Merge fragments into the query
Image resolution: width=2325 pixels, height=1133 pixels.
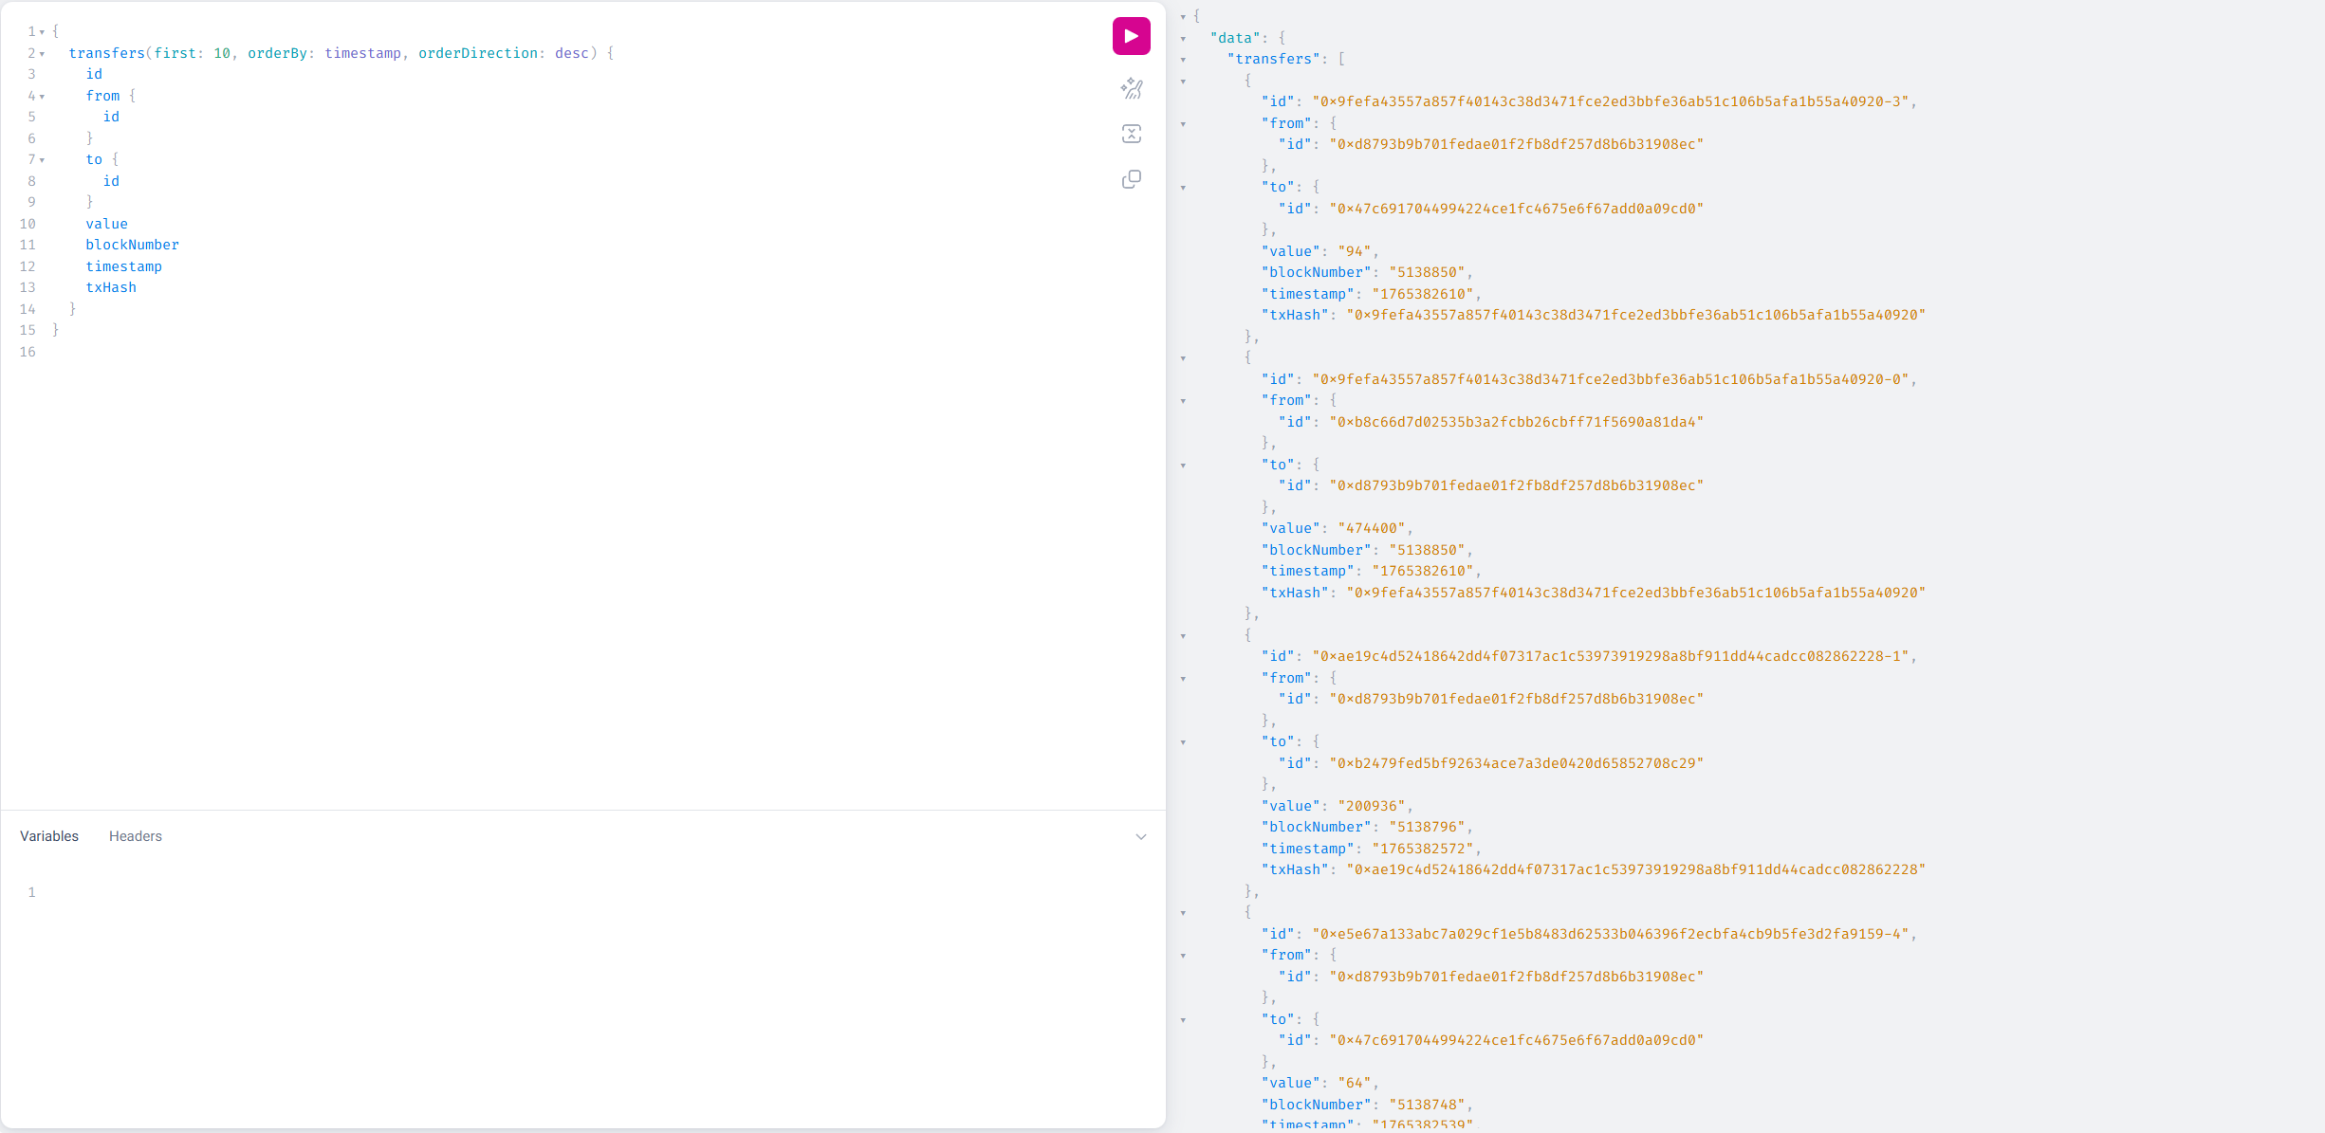click(1131, 133)
